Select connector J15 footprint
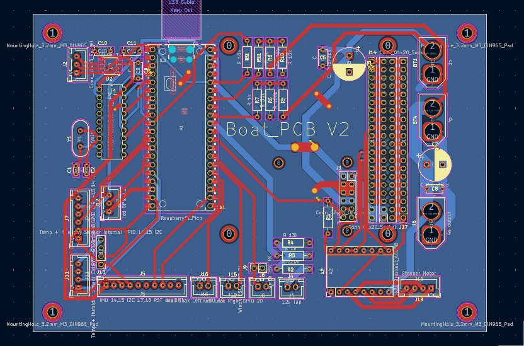Screen dimensions: 524x346 [x=232, y=287]
